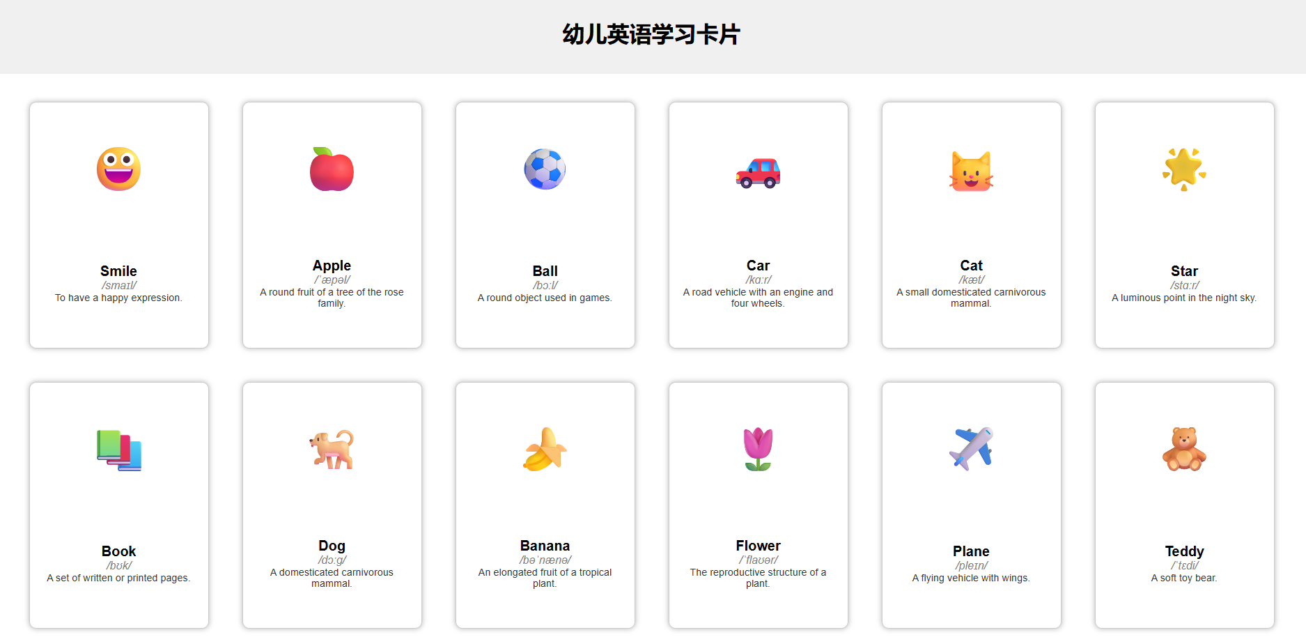Screen dimensions: 1306x644
Task: Click the red car icon
Action: pyautogui.click(x=758, y=173)
